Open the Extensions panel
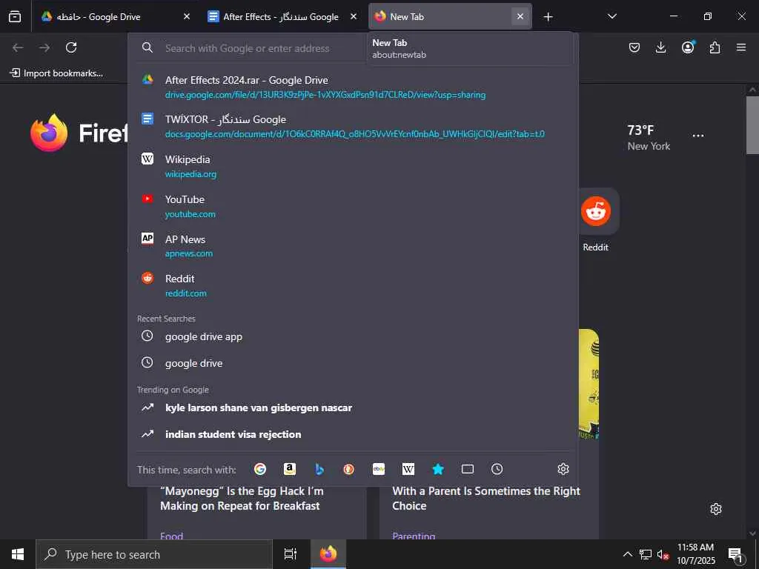 coord(715,47)
